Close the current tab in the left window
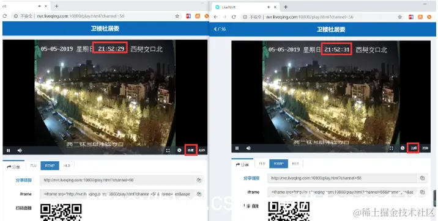Viewport: 438px width, 221px height. [x=46, y=6]
